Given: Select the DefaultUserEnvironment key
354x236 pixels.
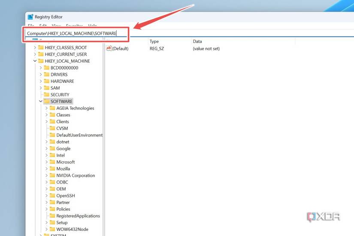Looking at the screenshot, I should [x=79, y=135].
